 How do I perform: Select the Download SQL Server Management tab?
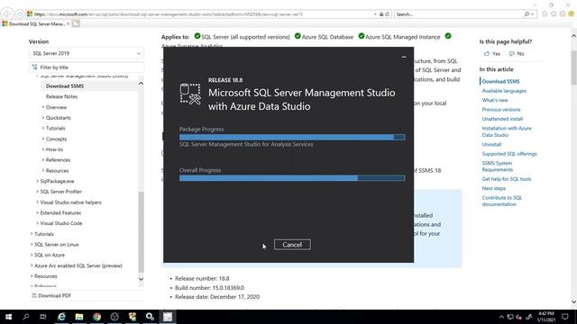coord(35,24)
